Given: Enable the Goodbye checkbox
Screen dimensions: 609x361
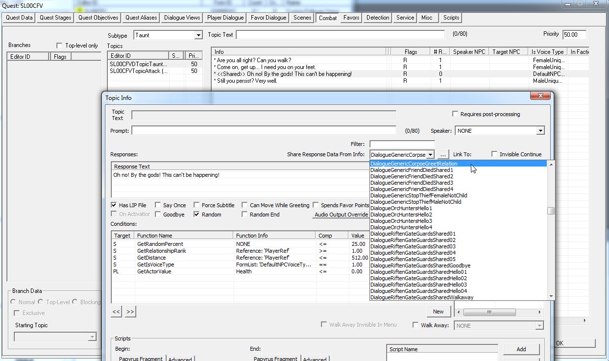Looking at the screenshot, I should [158, 215].
